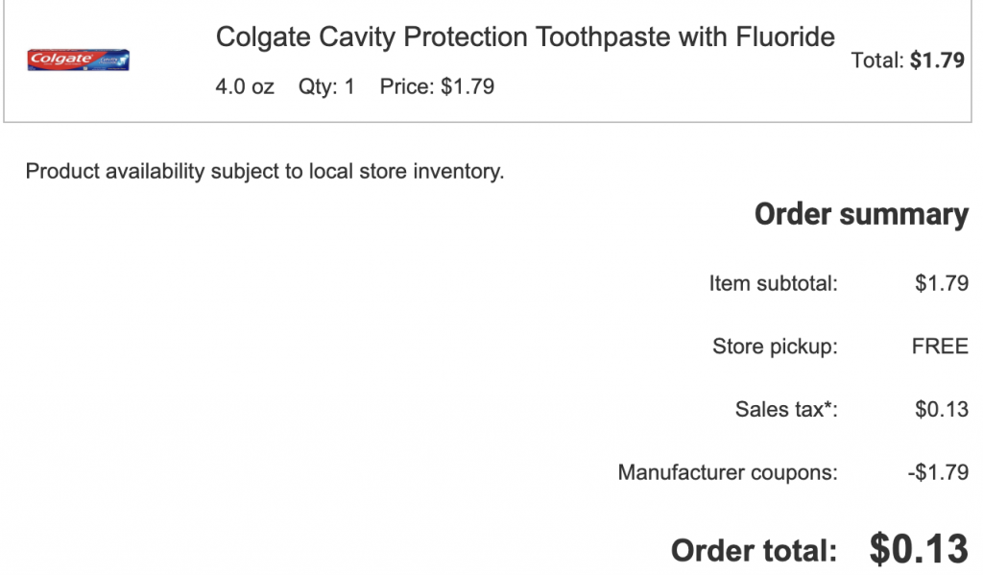Click the Order summary heading
The height and width of the screenshot is (575, 983).
(861, 214)
